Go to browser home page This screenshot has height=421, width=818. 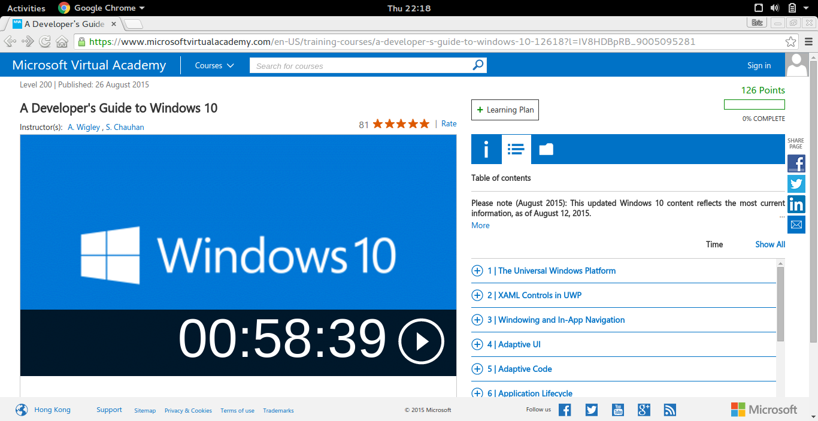(62, 41)
